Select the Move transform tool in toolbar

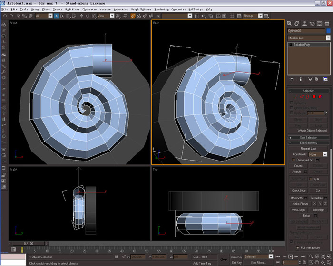click(x=81, y=16)
